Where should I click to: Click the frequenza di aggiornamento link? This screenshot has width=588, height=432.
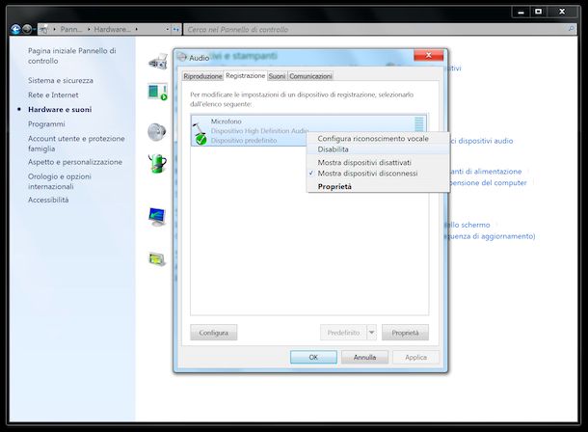(490, 236)
